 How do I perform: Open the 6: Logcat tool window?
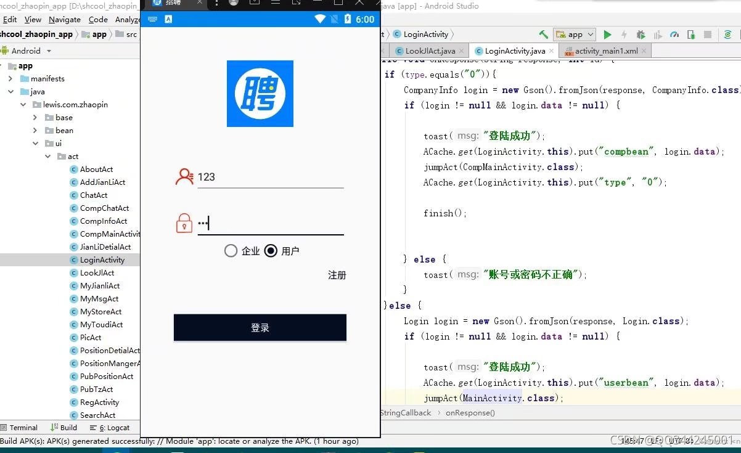(110, 428)
